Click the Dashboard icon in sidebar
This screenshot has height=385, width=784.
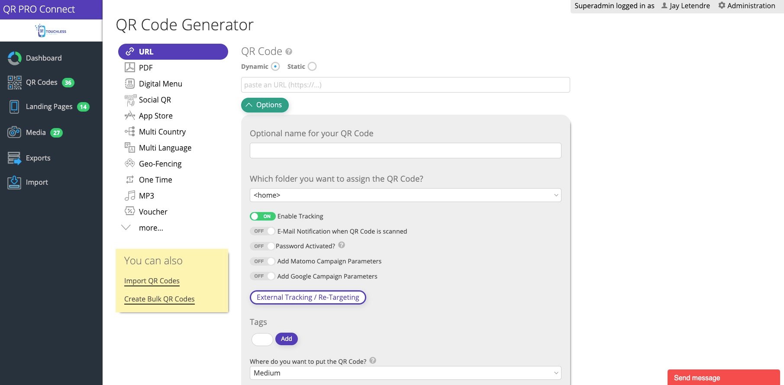pyautogui.click(x=14, y=58)
